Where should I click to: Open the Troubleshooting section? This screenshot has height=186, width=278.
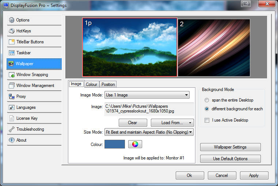34,129
